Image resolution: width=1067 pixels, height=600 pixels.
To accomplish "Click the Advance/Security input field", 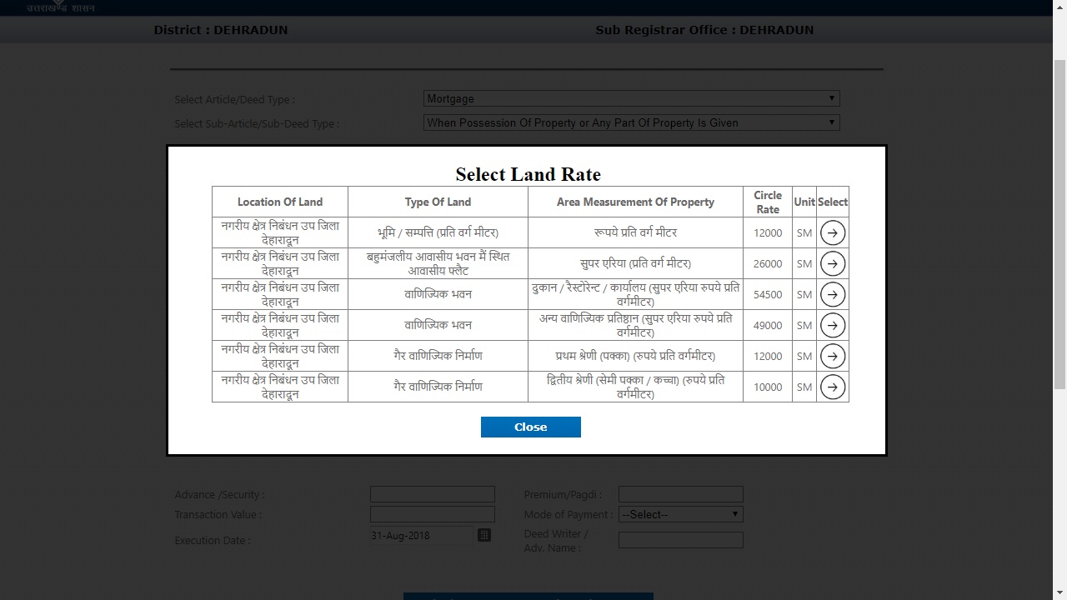I will point(432,493).
